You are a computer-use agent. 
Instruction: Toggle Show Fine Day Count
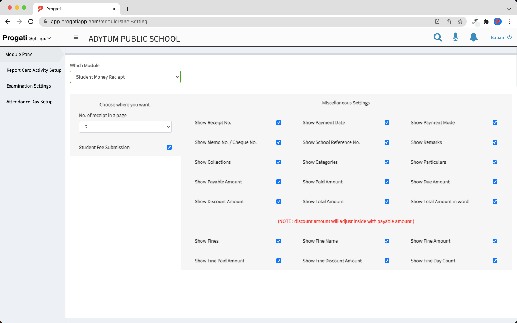tap(495, 261)
